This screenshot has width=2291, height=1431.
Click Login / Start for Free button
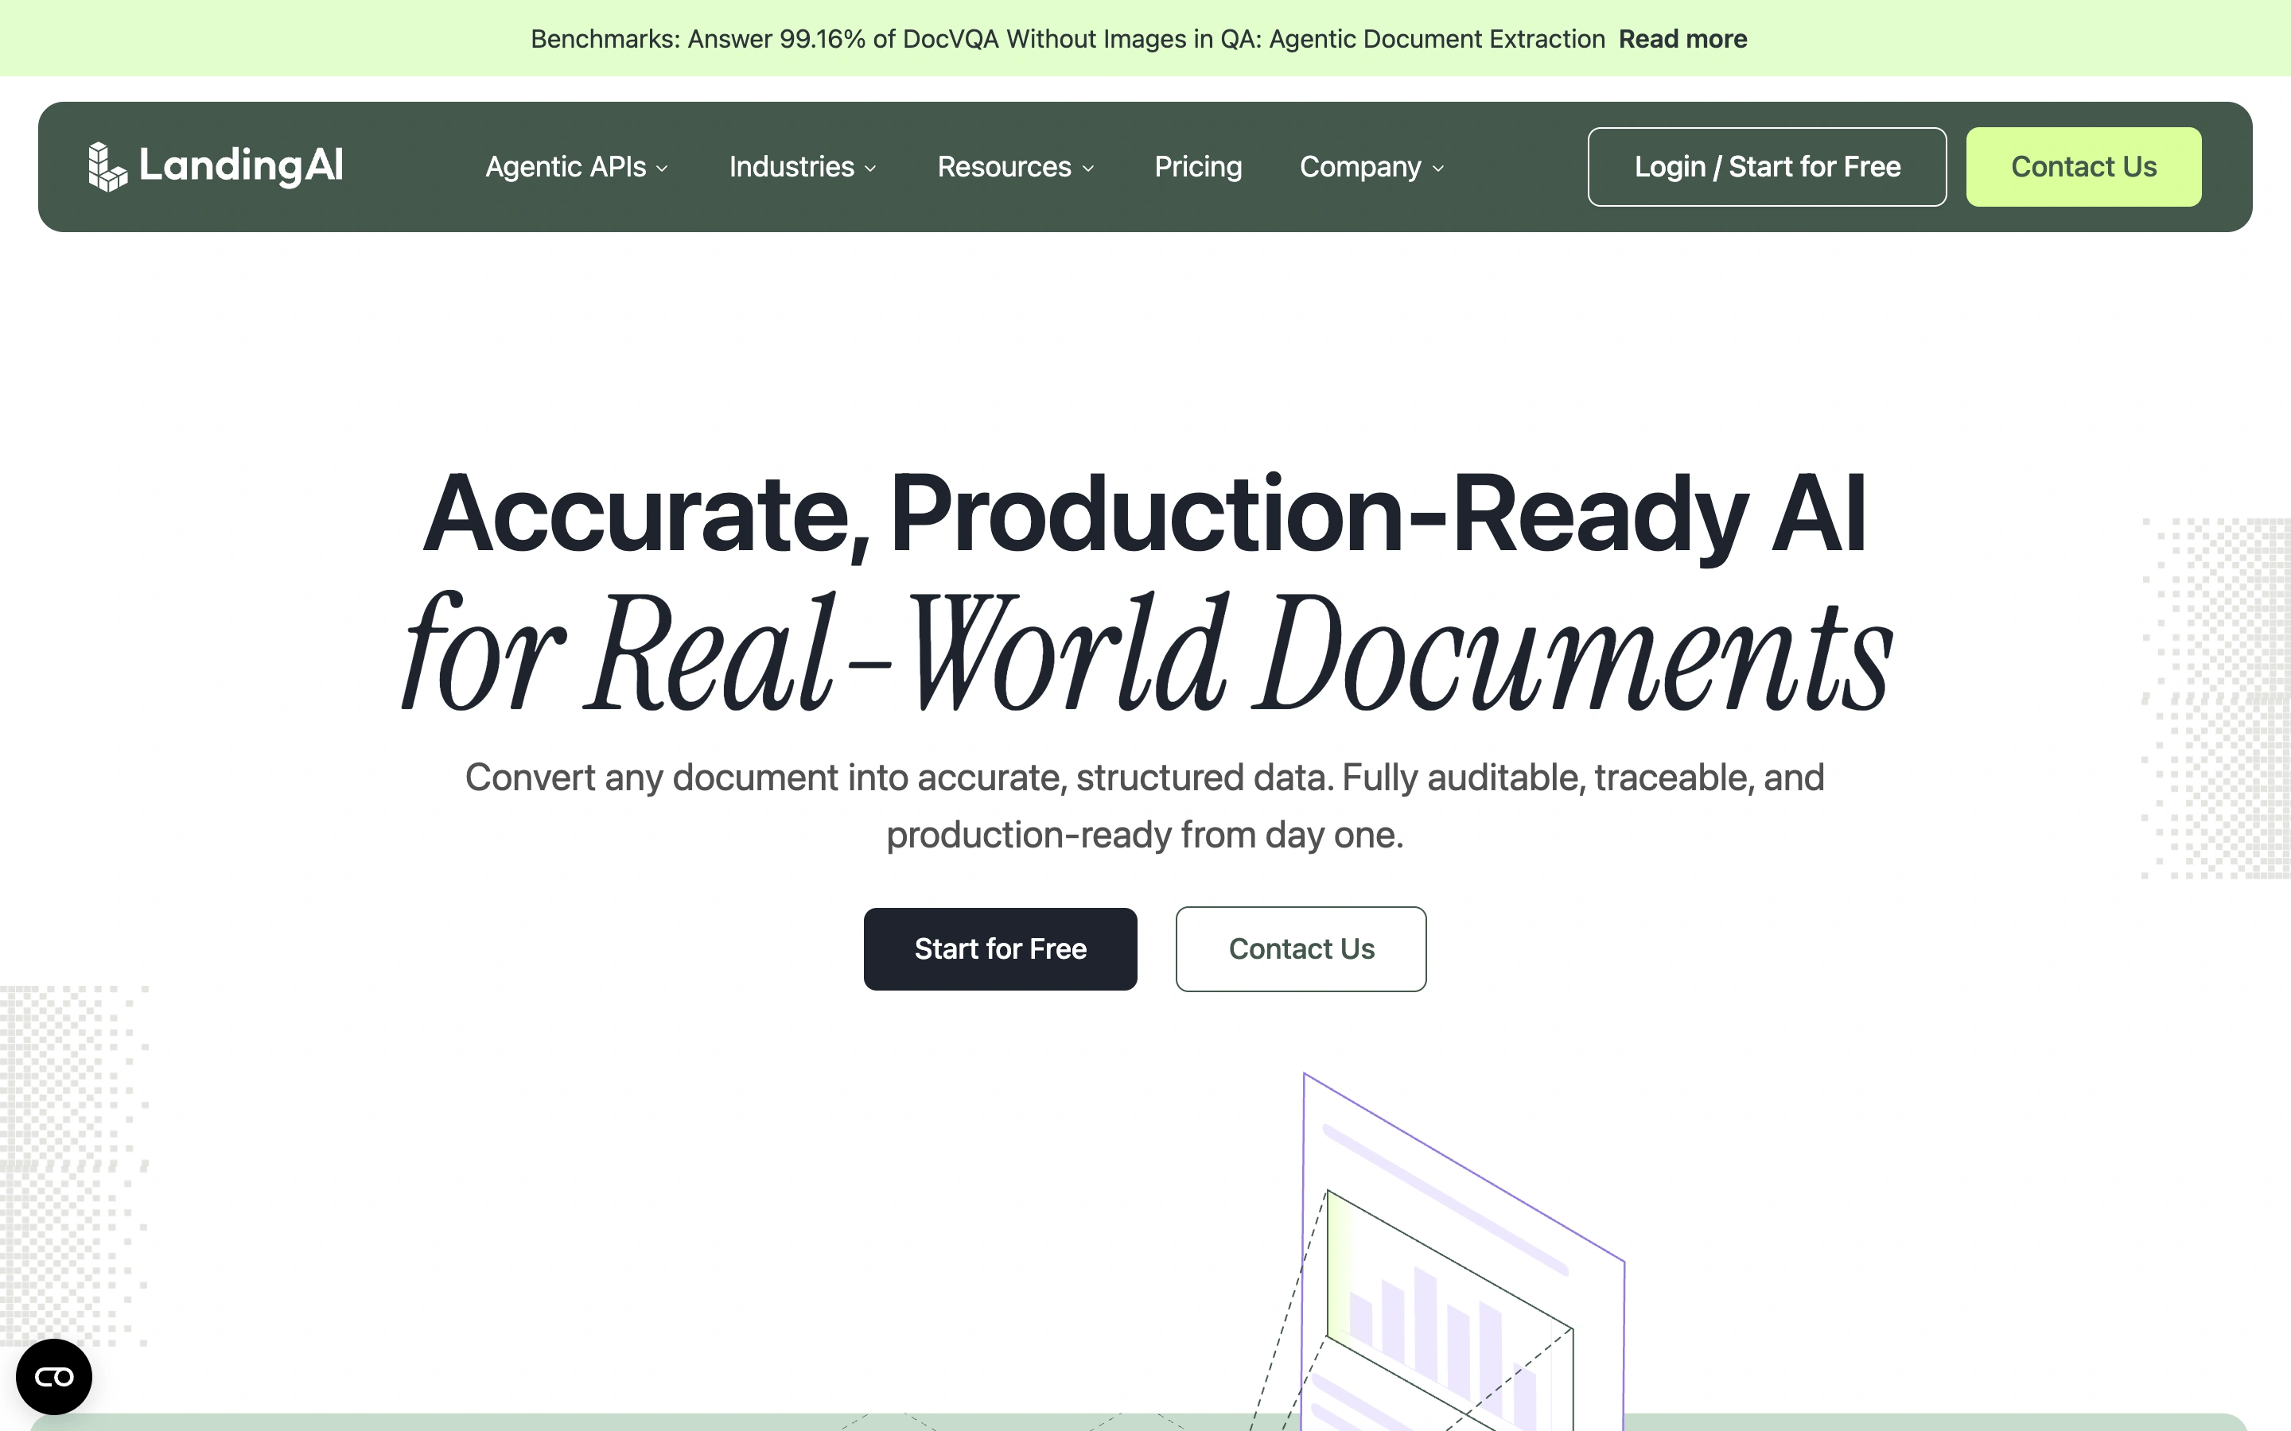1767,167
